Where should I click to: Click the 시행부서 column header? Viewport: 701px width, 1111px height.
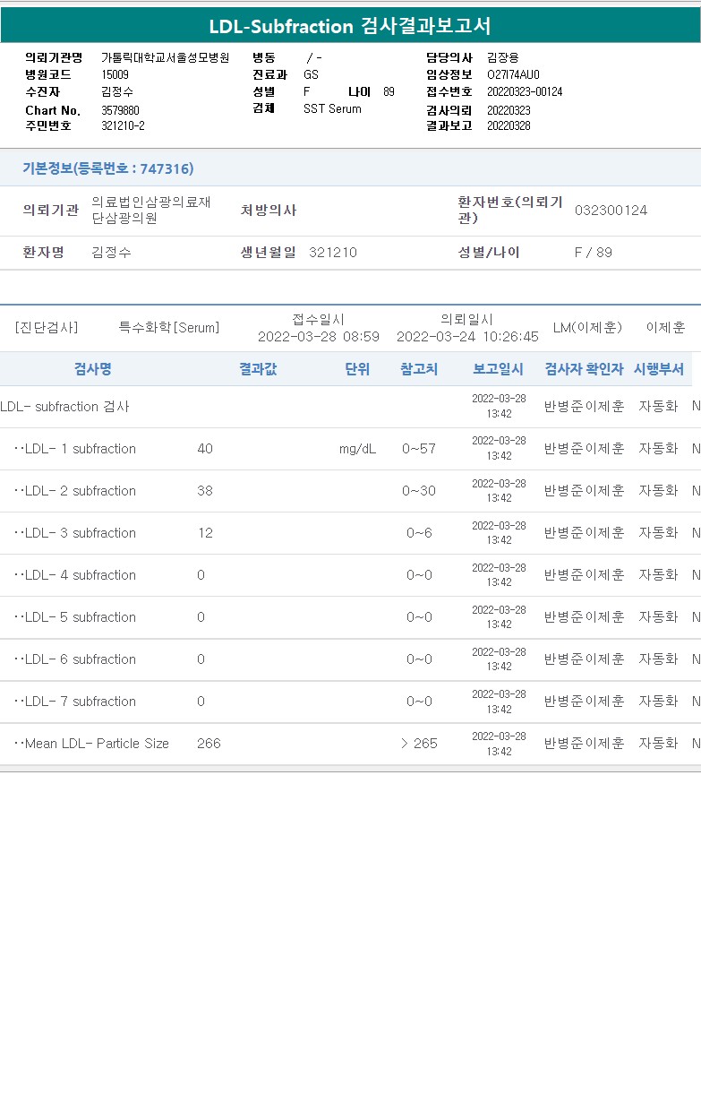pos(659,369)
